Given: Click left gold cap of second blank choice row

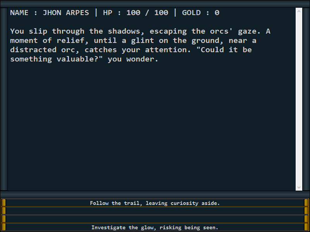Looking at the screenshot, I should [3, 211].
